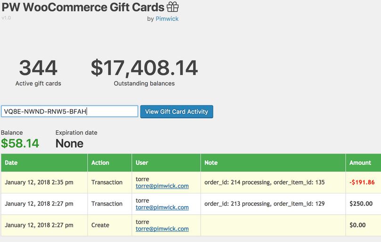
Task: Click the order_id: 214 processing note
Action: (x=264, y=182)
